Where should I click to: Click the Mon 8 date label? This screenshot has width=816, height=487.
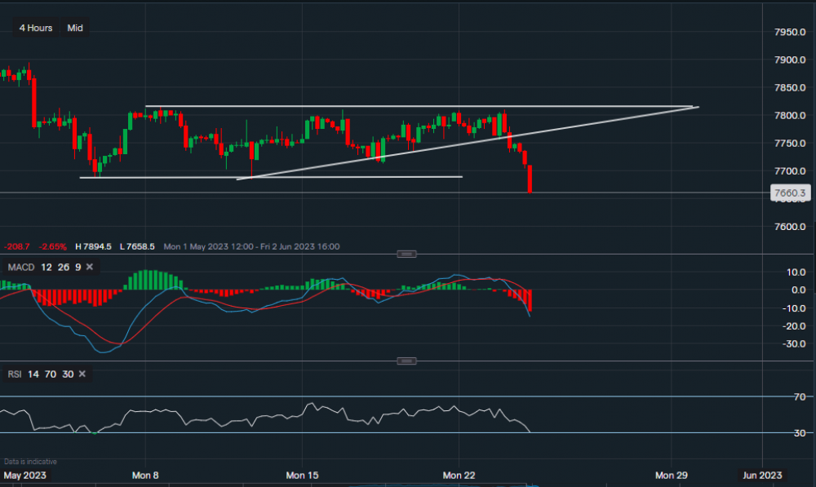[x=144, y=475]
